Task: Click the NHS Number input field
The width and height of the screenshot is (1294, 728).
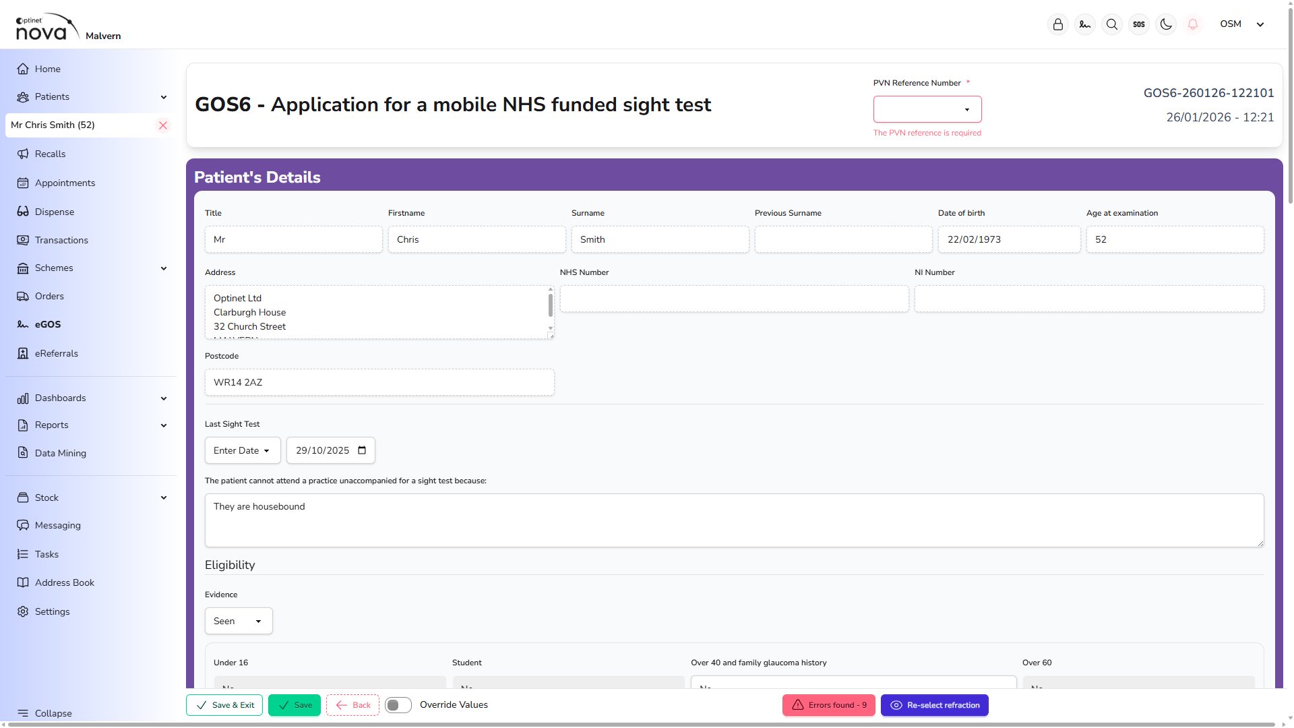Action: tap(734, 299)
